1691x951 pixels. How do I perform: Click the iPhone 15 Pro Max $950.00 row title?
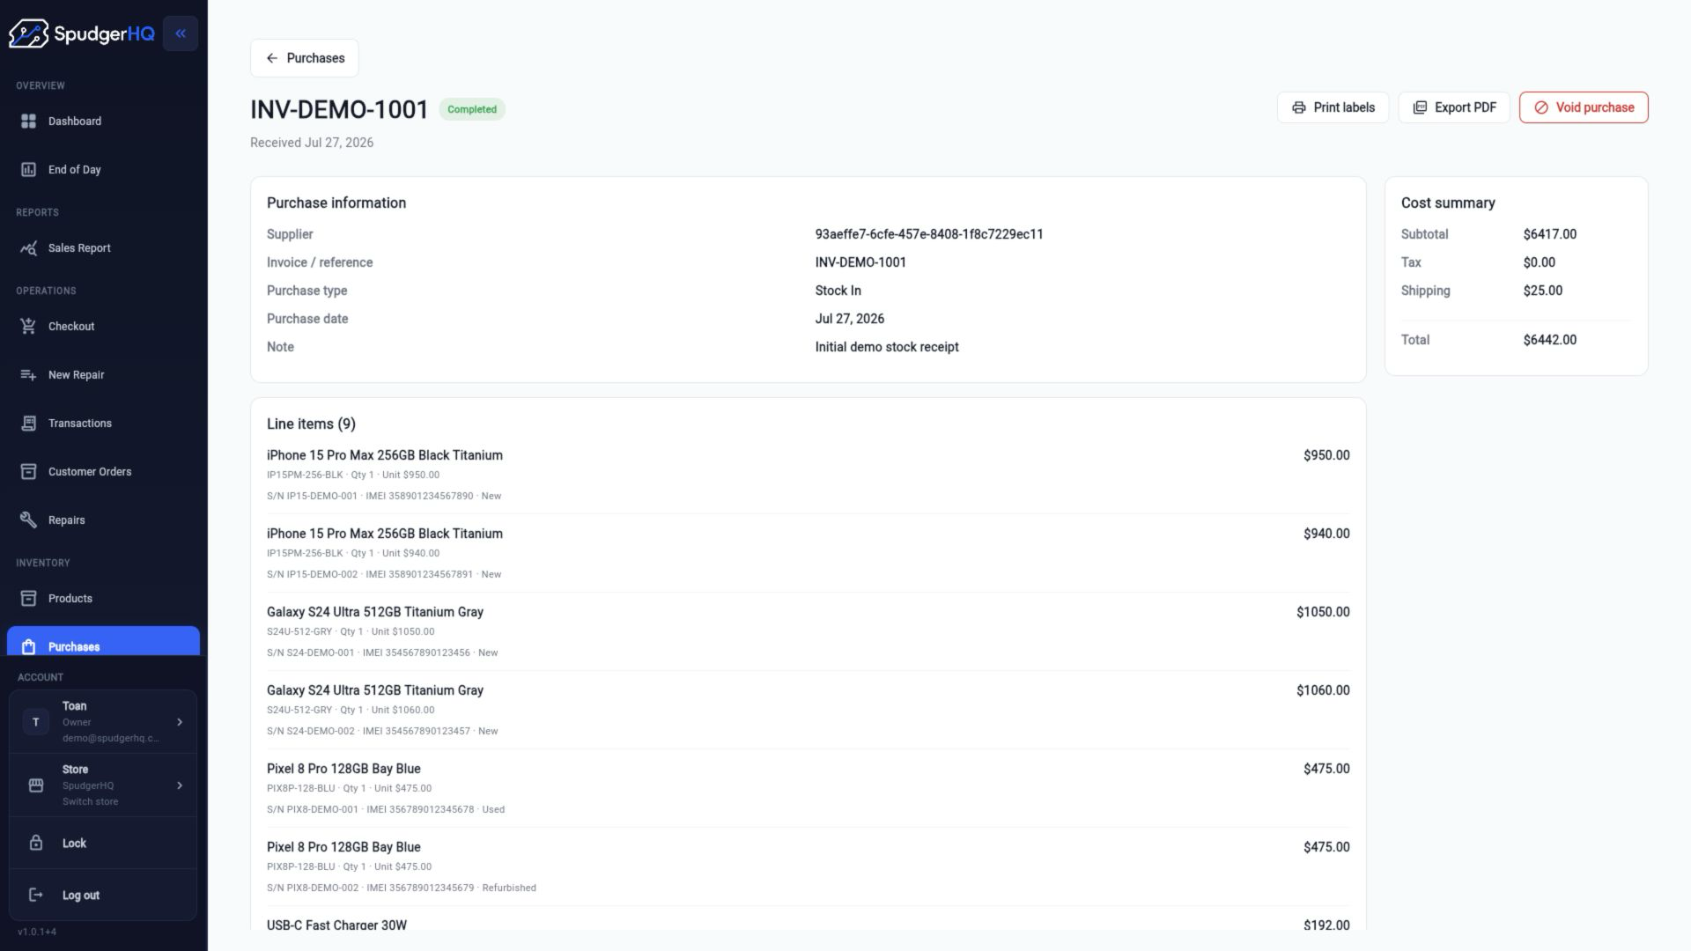coord(385,455)
